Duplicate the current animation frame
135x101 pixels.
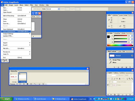pyautogui.click(x=39, y=84)
